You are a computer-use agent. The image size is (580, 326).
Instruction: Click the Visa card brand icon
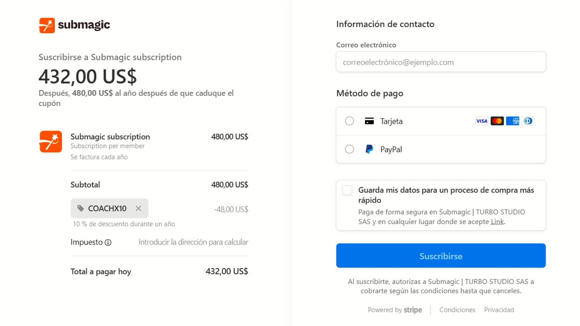[x=481, y=121]
